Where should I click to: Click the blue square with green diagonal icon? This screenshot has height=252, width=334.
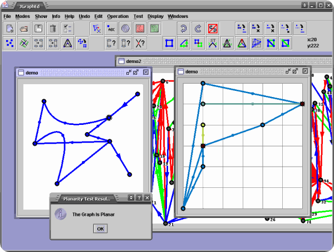[x=285, y=43]
